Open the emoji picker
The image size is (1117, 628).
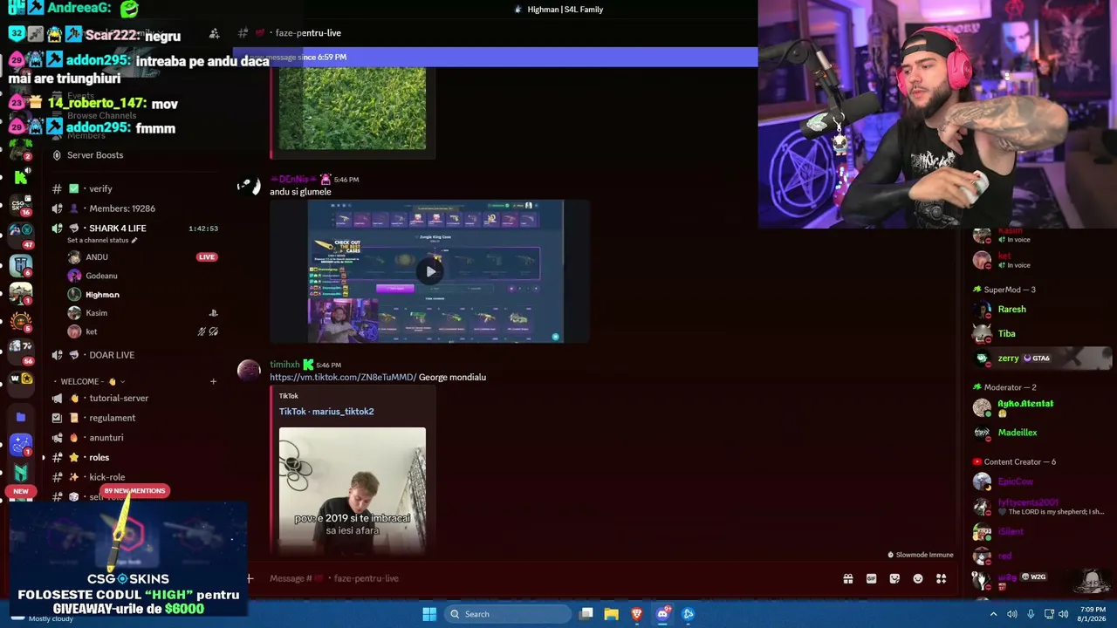tap(918, 578)
